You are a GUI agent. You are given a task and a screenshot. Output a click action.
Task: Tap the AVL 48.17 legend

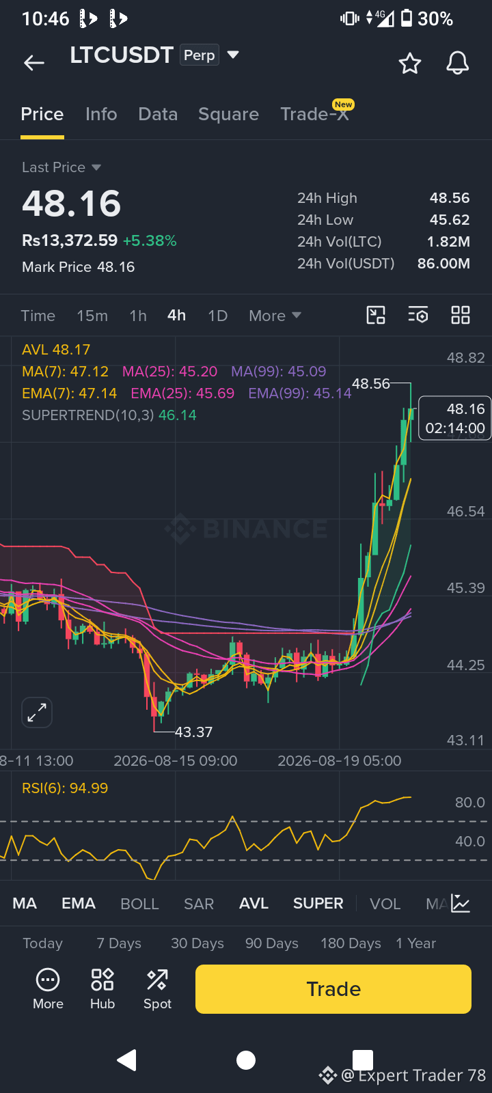tap(56, 350)
